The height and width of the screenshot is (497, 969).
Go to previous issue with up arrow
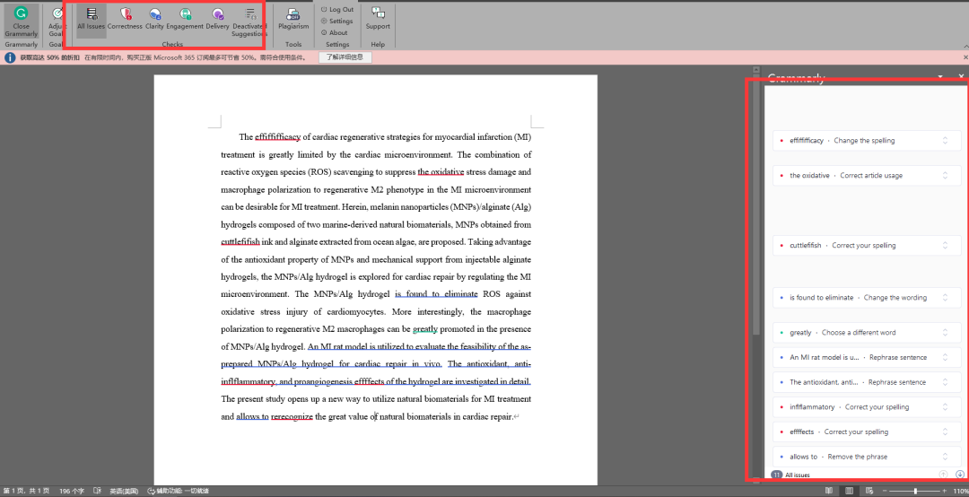[x=943, y=475]
